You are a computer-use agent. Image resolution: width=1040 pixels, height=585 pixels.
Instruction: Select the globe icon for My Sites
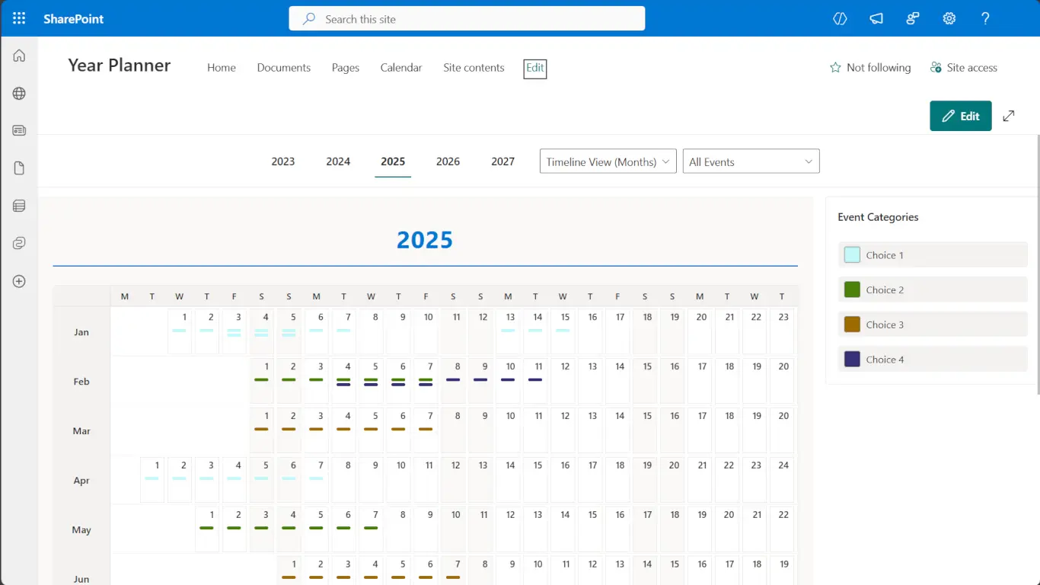(x=19, y=93)
